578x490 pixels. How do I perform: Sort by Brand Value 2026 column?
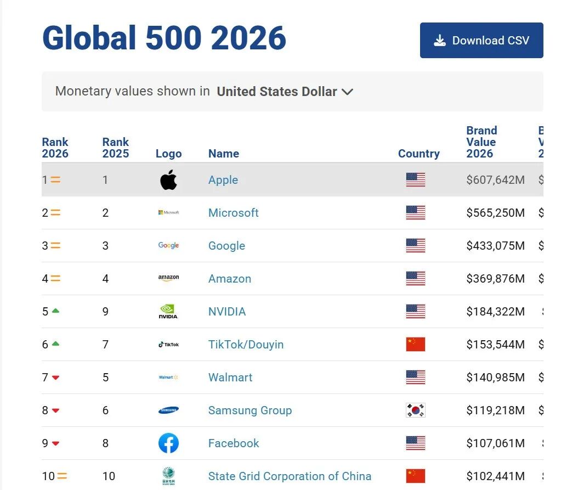[x=481, y=142]
